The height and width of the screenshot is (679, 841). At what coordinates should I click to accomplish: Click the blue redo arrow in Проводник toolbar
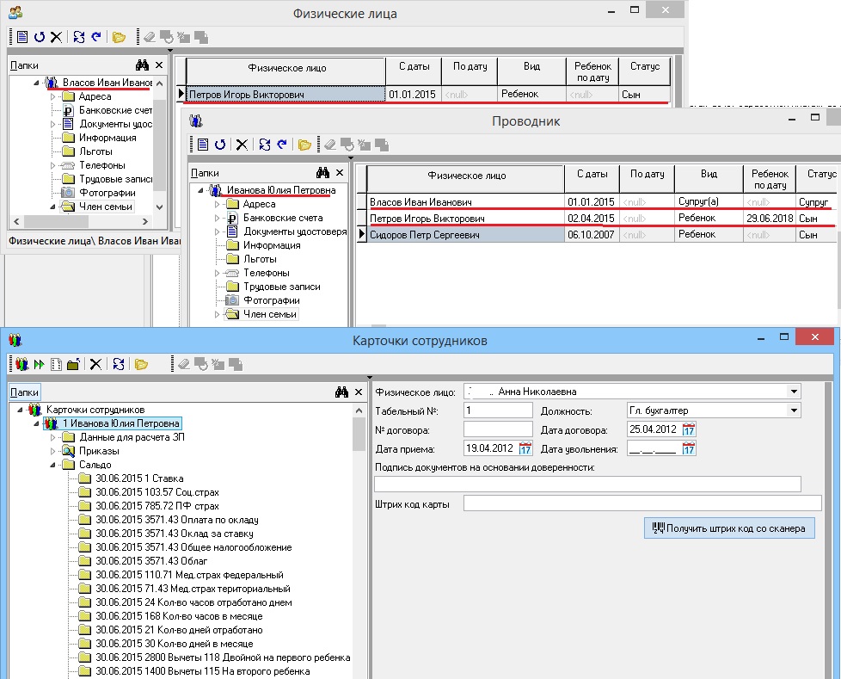281,145
